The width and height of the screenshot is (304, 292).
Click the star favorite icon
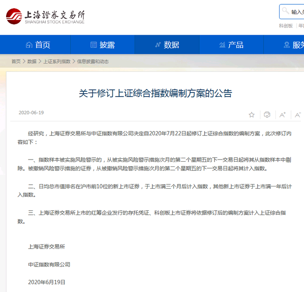coord(251,115)
